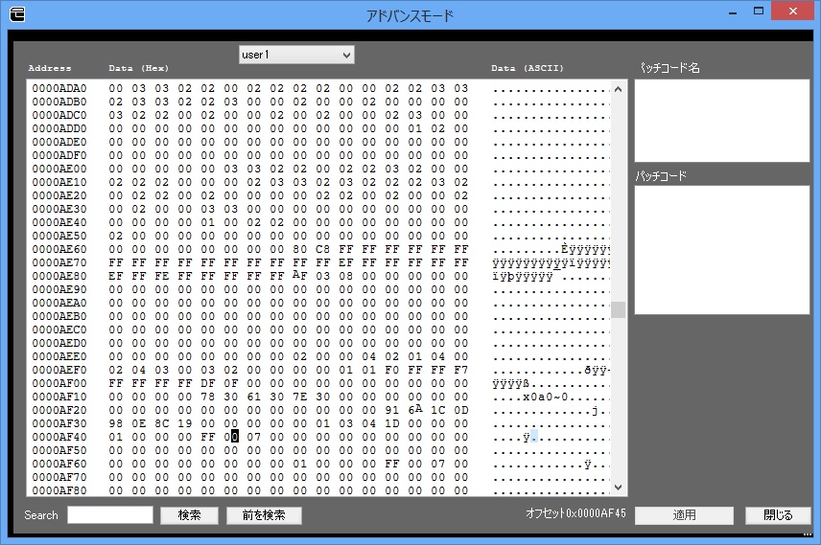This screenshot has width=821, height=545.
Task: Open the user1 dropdown list
Action: pyautogui.click(x=296, y=55)
